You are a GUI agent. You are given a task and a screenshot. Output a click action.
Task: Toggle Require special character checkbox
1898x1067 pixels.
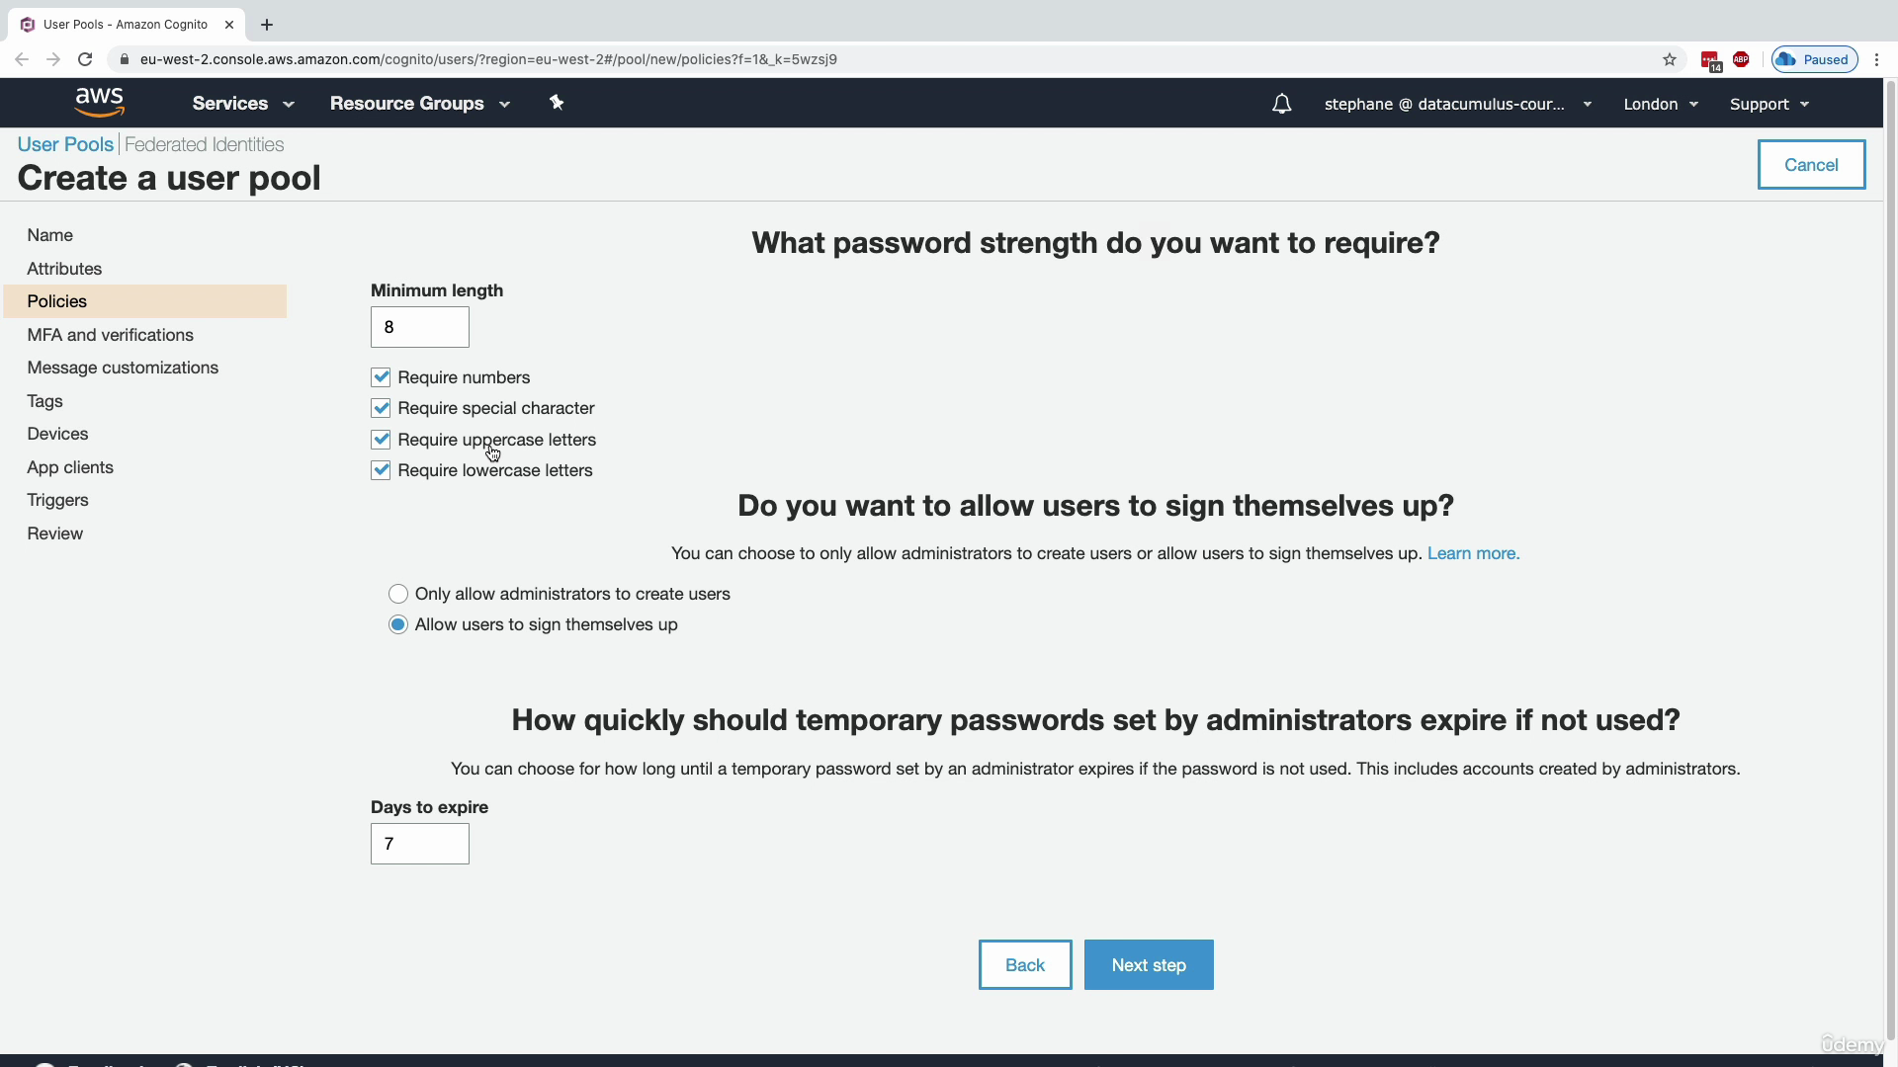[381, 408]
